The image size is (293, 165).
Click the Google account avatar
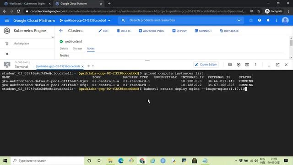[285, 20]
